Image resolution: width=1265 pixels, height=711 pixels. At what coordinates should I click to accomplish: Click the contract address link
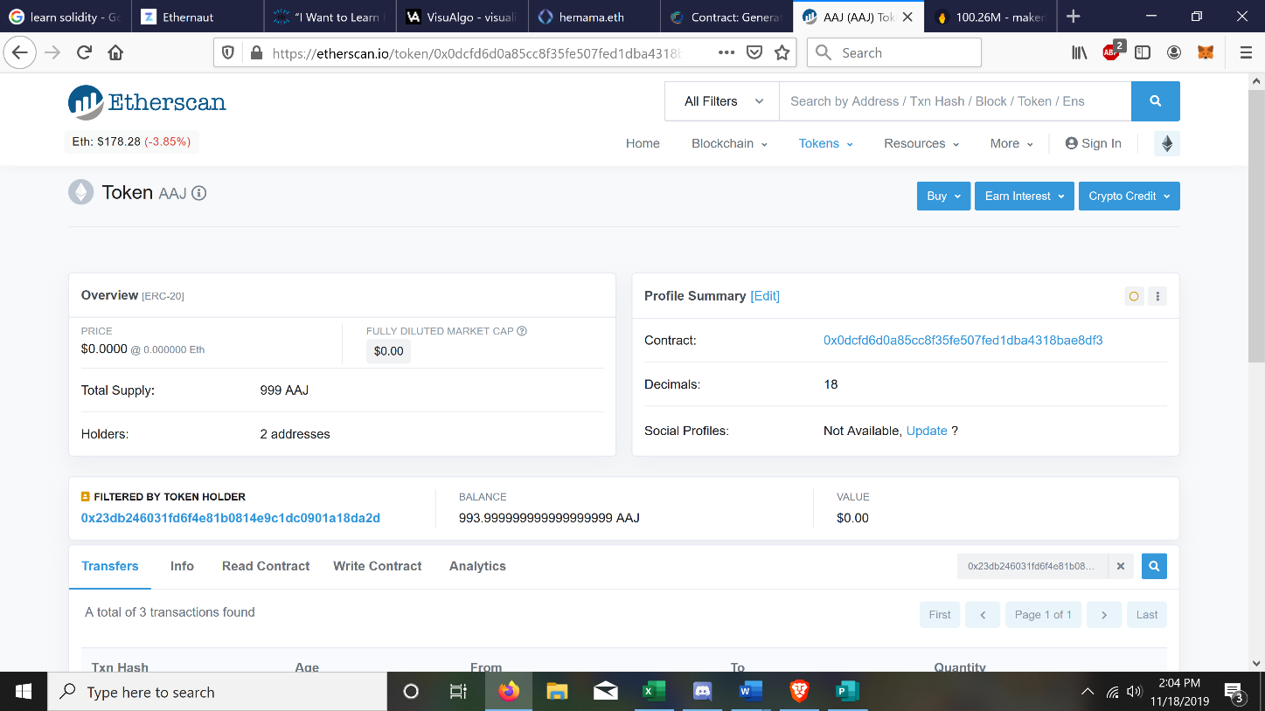(x=963, y=341)
